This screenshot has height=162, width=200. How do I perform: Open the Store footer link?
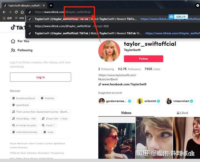click(x=32, y=143)
